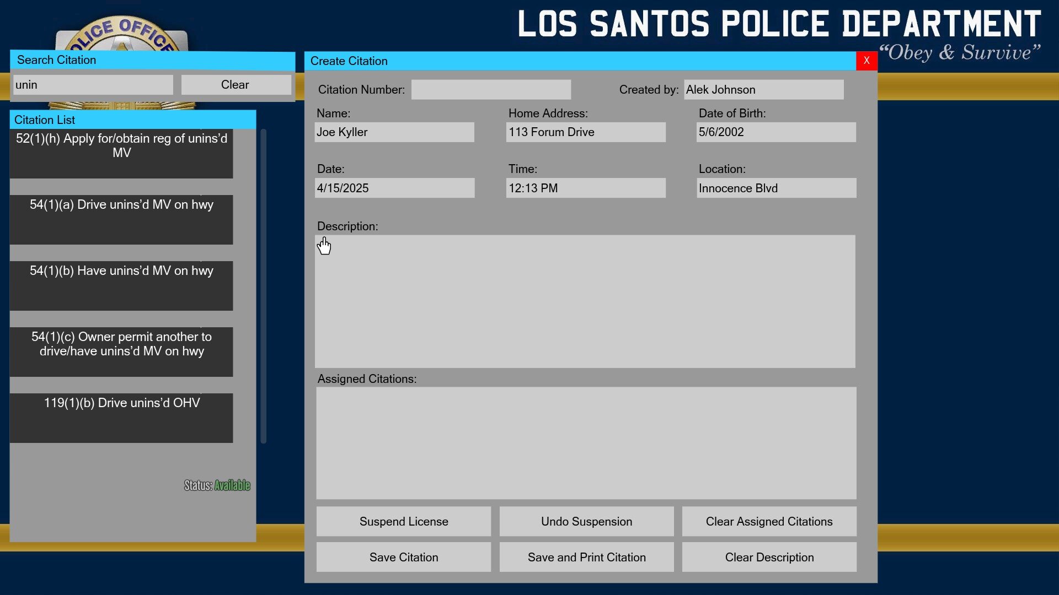Click the Location field Innocence Blvd
The height and width of the screenshot is (595, 1059).
pyautogui.click(x=775, y=188)
